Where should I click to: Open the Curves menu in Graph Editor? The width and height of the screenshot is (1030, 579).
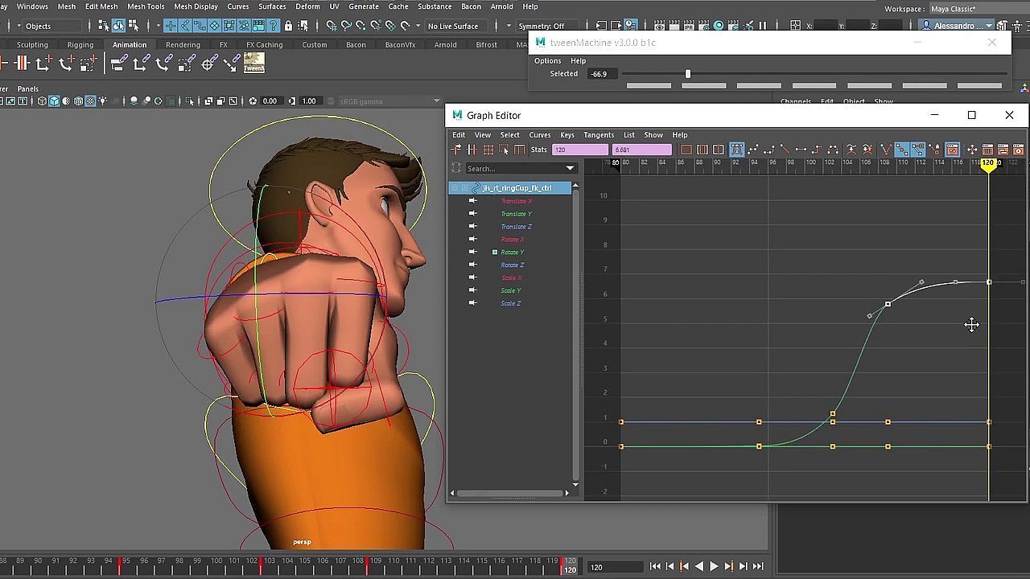pos(540,135)
